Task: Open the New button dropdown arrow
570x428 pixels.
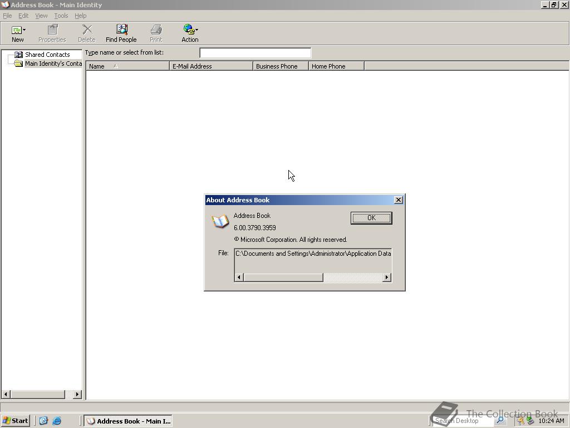Action: (x=24, y=30)
